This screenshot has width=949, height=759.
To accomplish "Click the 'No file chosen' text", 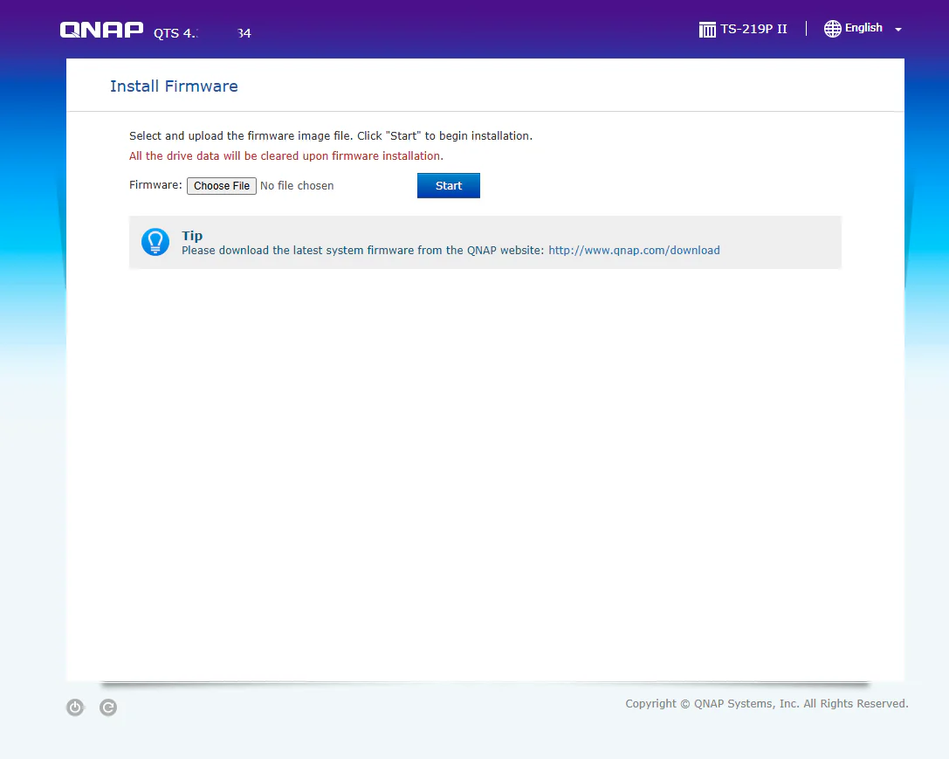I will [x=297, y=186].
